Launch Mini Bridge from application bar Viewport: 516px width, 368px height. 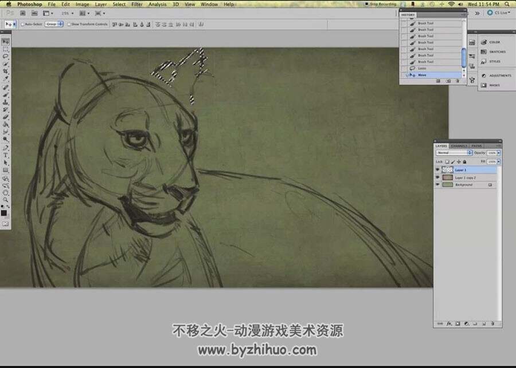[34, 13]
